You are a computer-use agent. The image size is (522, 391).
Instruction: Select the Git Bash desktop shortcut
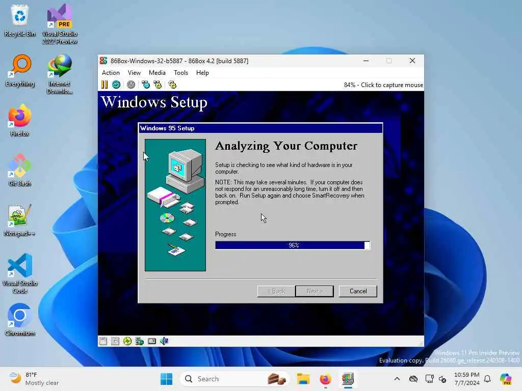pos(20,170)
